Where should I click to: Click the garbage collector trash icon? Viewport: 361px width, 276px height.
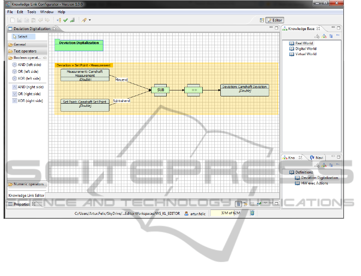pyautogui.click(x=252, y=213)
